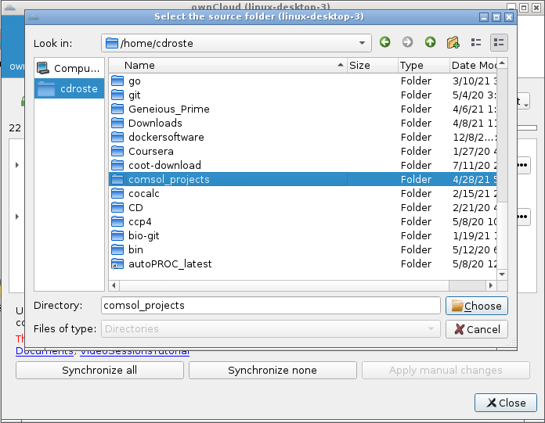Select the CD folder icon

(117, 207)
